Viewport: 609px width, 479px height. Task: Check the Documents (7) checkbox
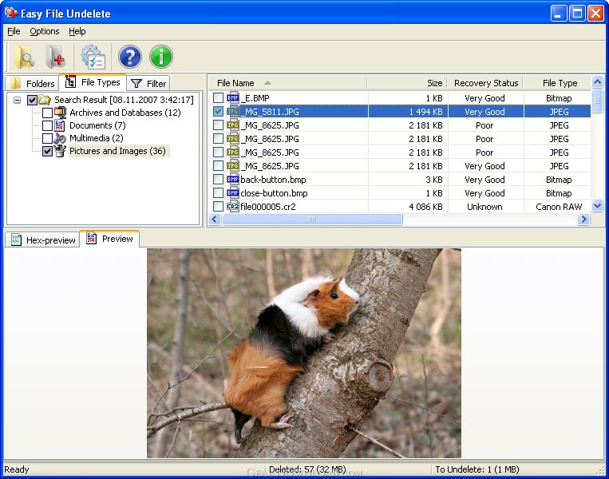click(47, 125)
